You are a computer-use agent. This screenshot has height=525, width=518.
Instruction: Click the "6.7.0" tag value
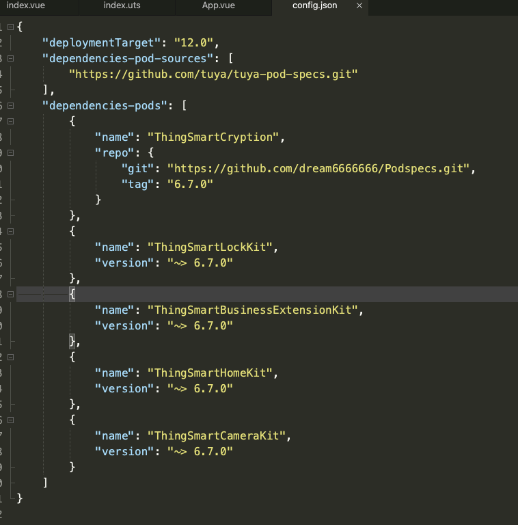click(191, 184)
